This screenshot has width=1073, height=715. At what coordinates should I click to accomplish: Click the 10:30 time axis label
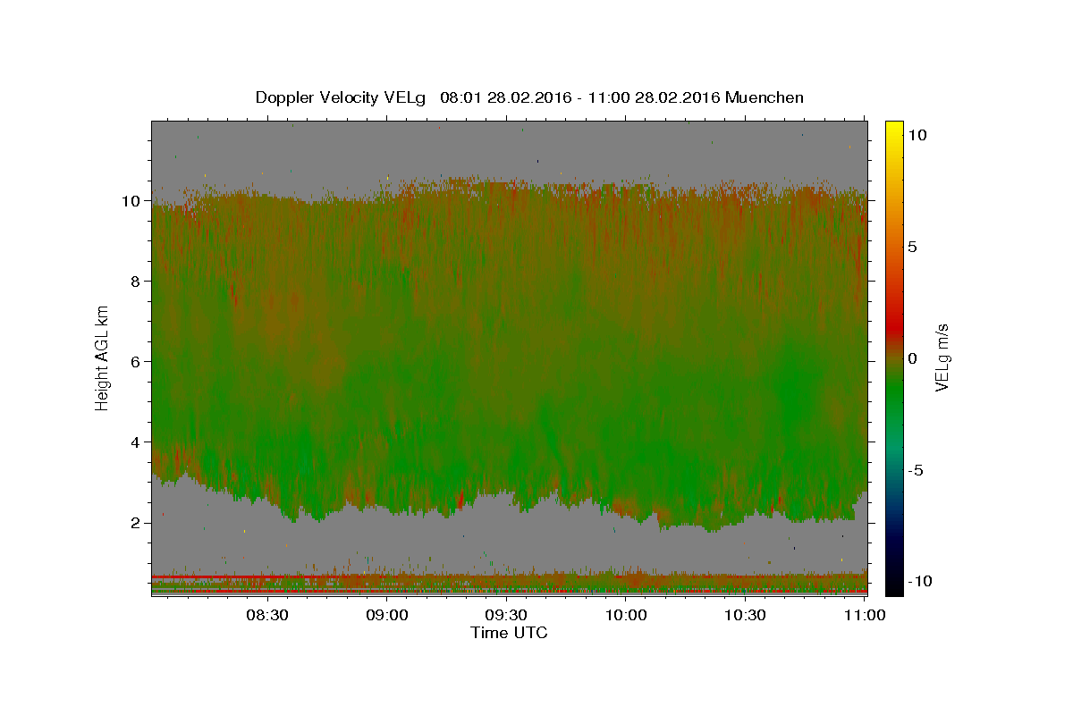pos(745,615)
